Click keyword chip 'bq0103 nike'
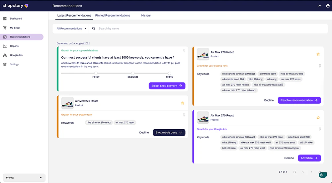Viewport: 332px width, 183px height. click(229, 148)
